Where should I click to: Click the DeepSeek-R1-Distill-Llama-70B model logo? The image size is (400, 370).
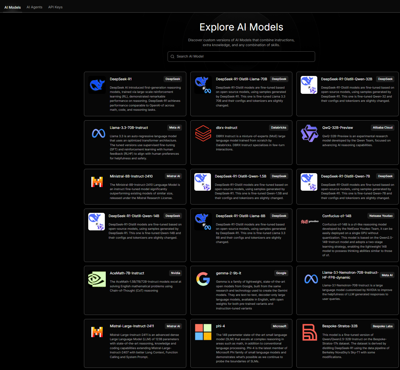pos(203,85)
